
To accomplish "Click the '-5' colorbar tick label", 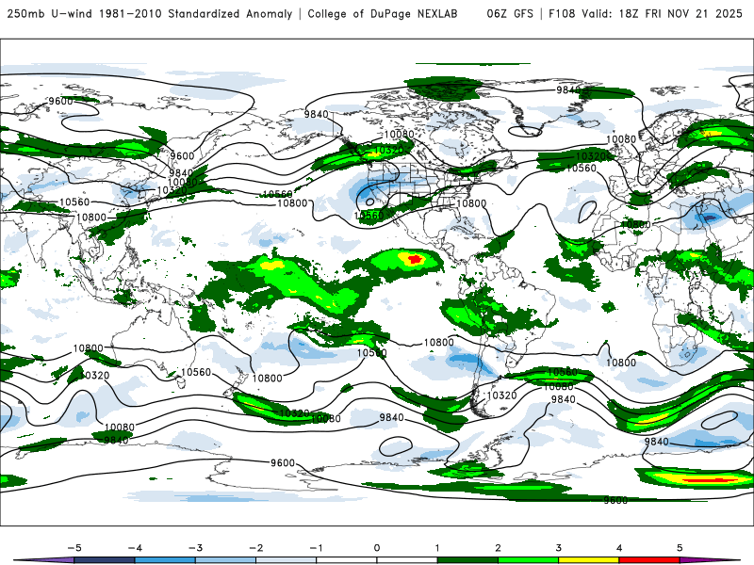I will [x=74, y=548].
